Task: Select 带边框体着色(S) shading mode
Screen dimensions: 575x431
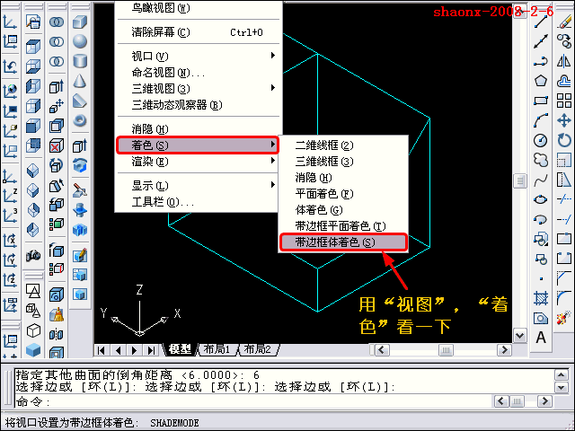Action: [x=343, y=242]
